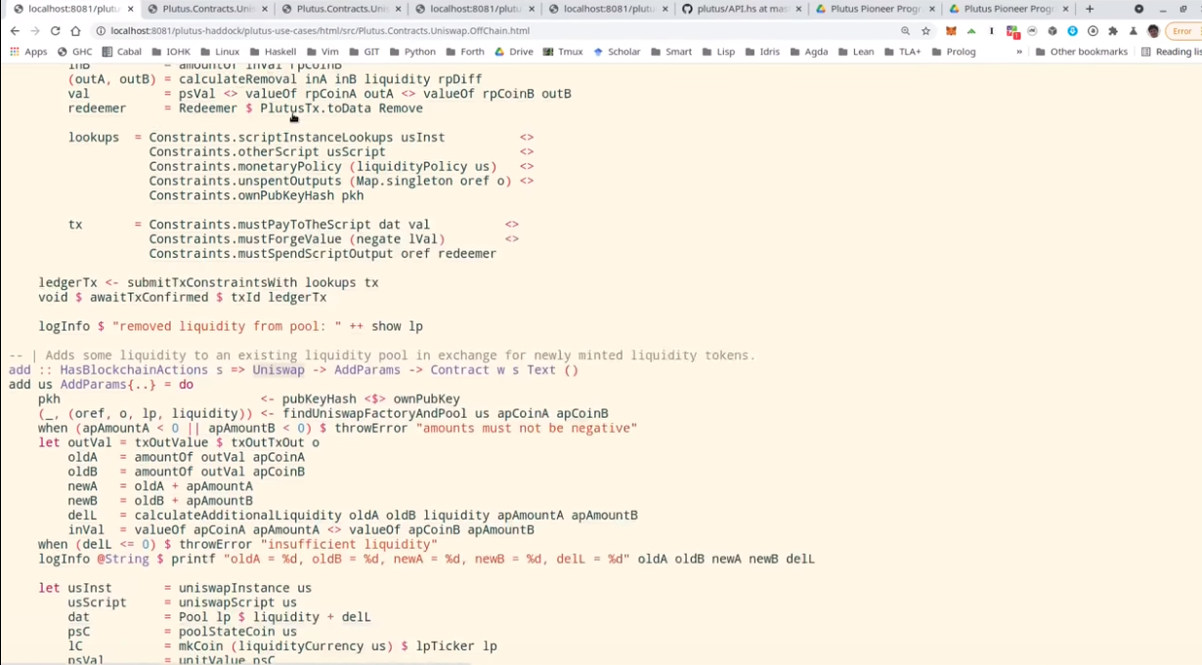
Task: Go back using the back arrow
Action: pos(15,31)
